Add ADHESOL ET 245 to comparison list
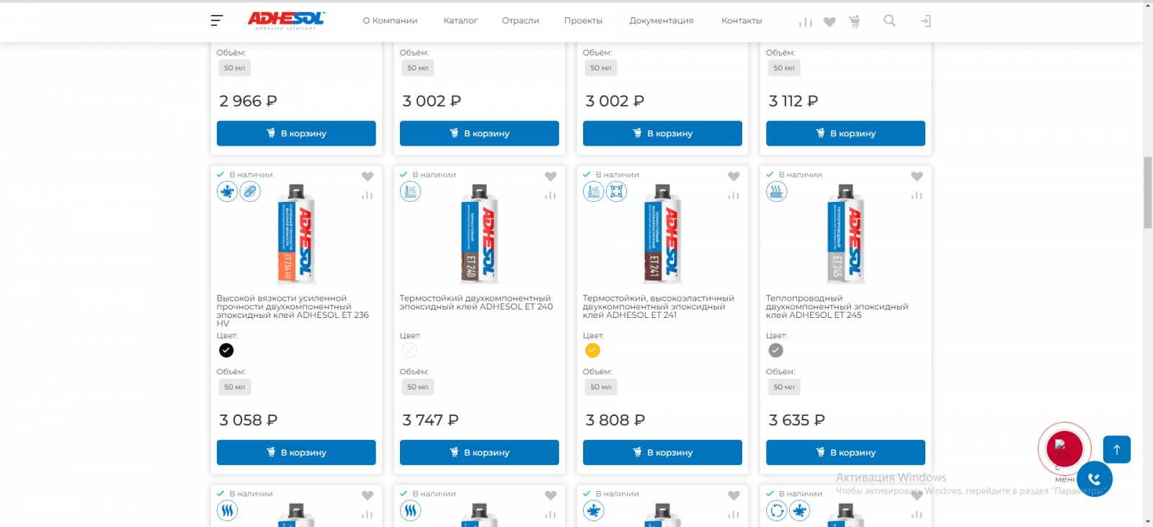This screenshot has width=1153, height=527. point(917,195)
